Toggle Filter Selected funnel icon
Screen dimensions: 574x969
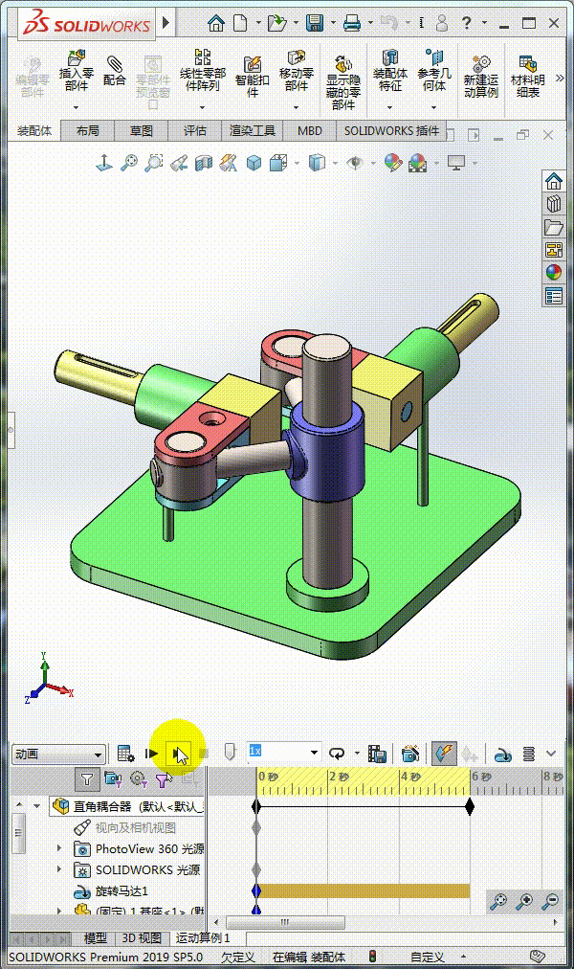(x=163, y=780)
